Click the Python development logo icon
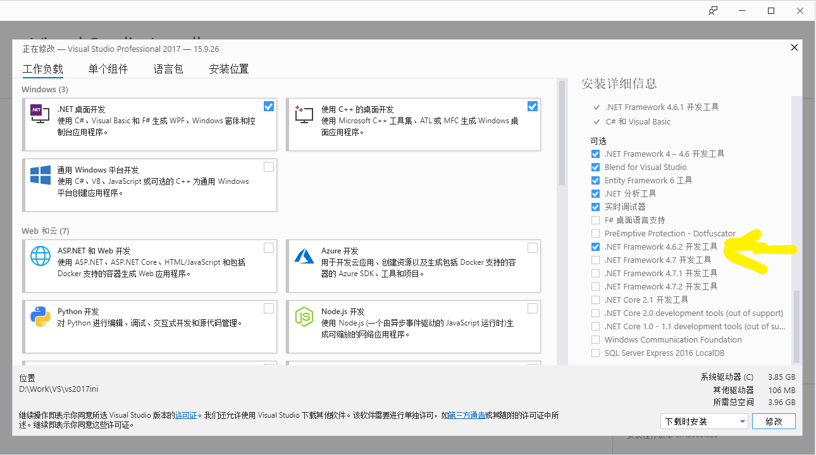 tap(40, 316)
